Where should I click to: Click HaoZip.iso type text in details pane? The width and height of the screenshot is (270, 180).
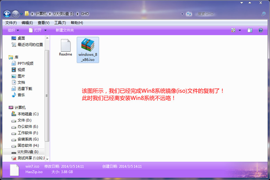[34, 172]
